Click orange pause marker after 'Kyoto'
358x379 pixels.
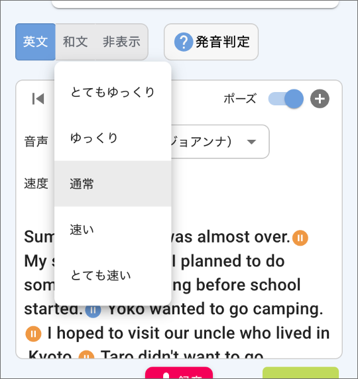click(x=86, y=355)
